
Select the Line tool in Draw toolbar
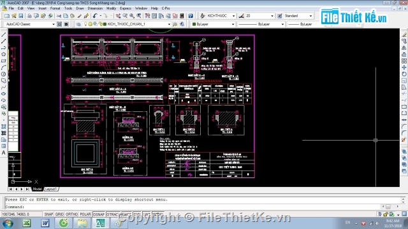(4, 34)
